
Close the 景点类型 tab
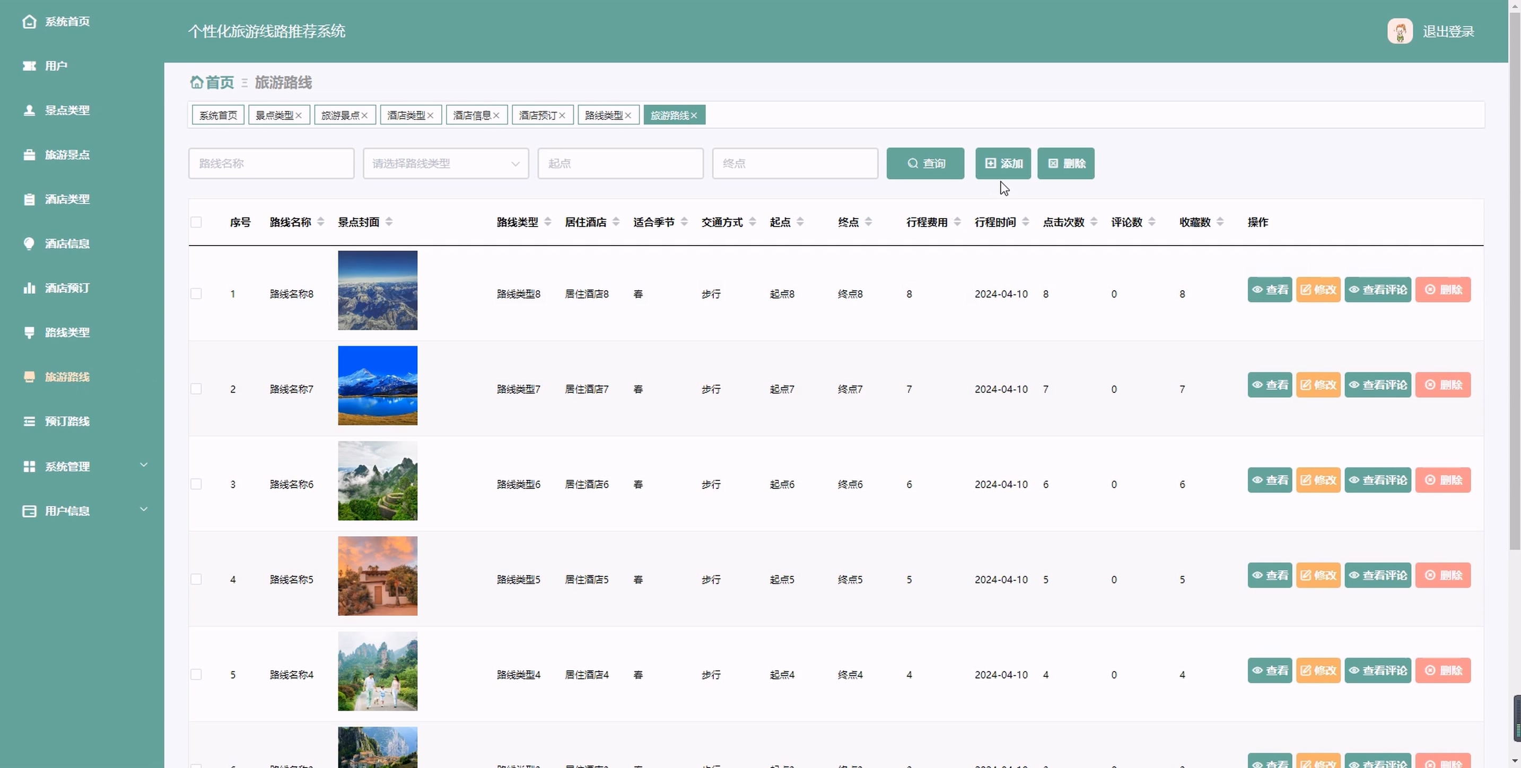point(299,116)
